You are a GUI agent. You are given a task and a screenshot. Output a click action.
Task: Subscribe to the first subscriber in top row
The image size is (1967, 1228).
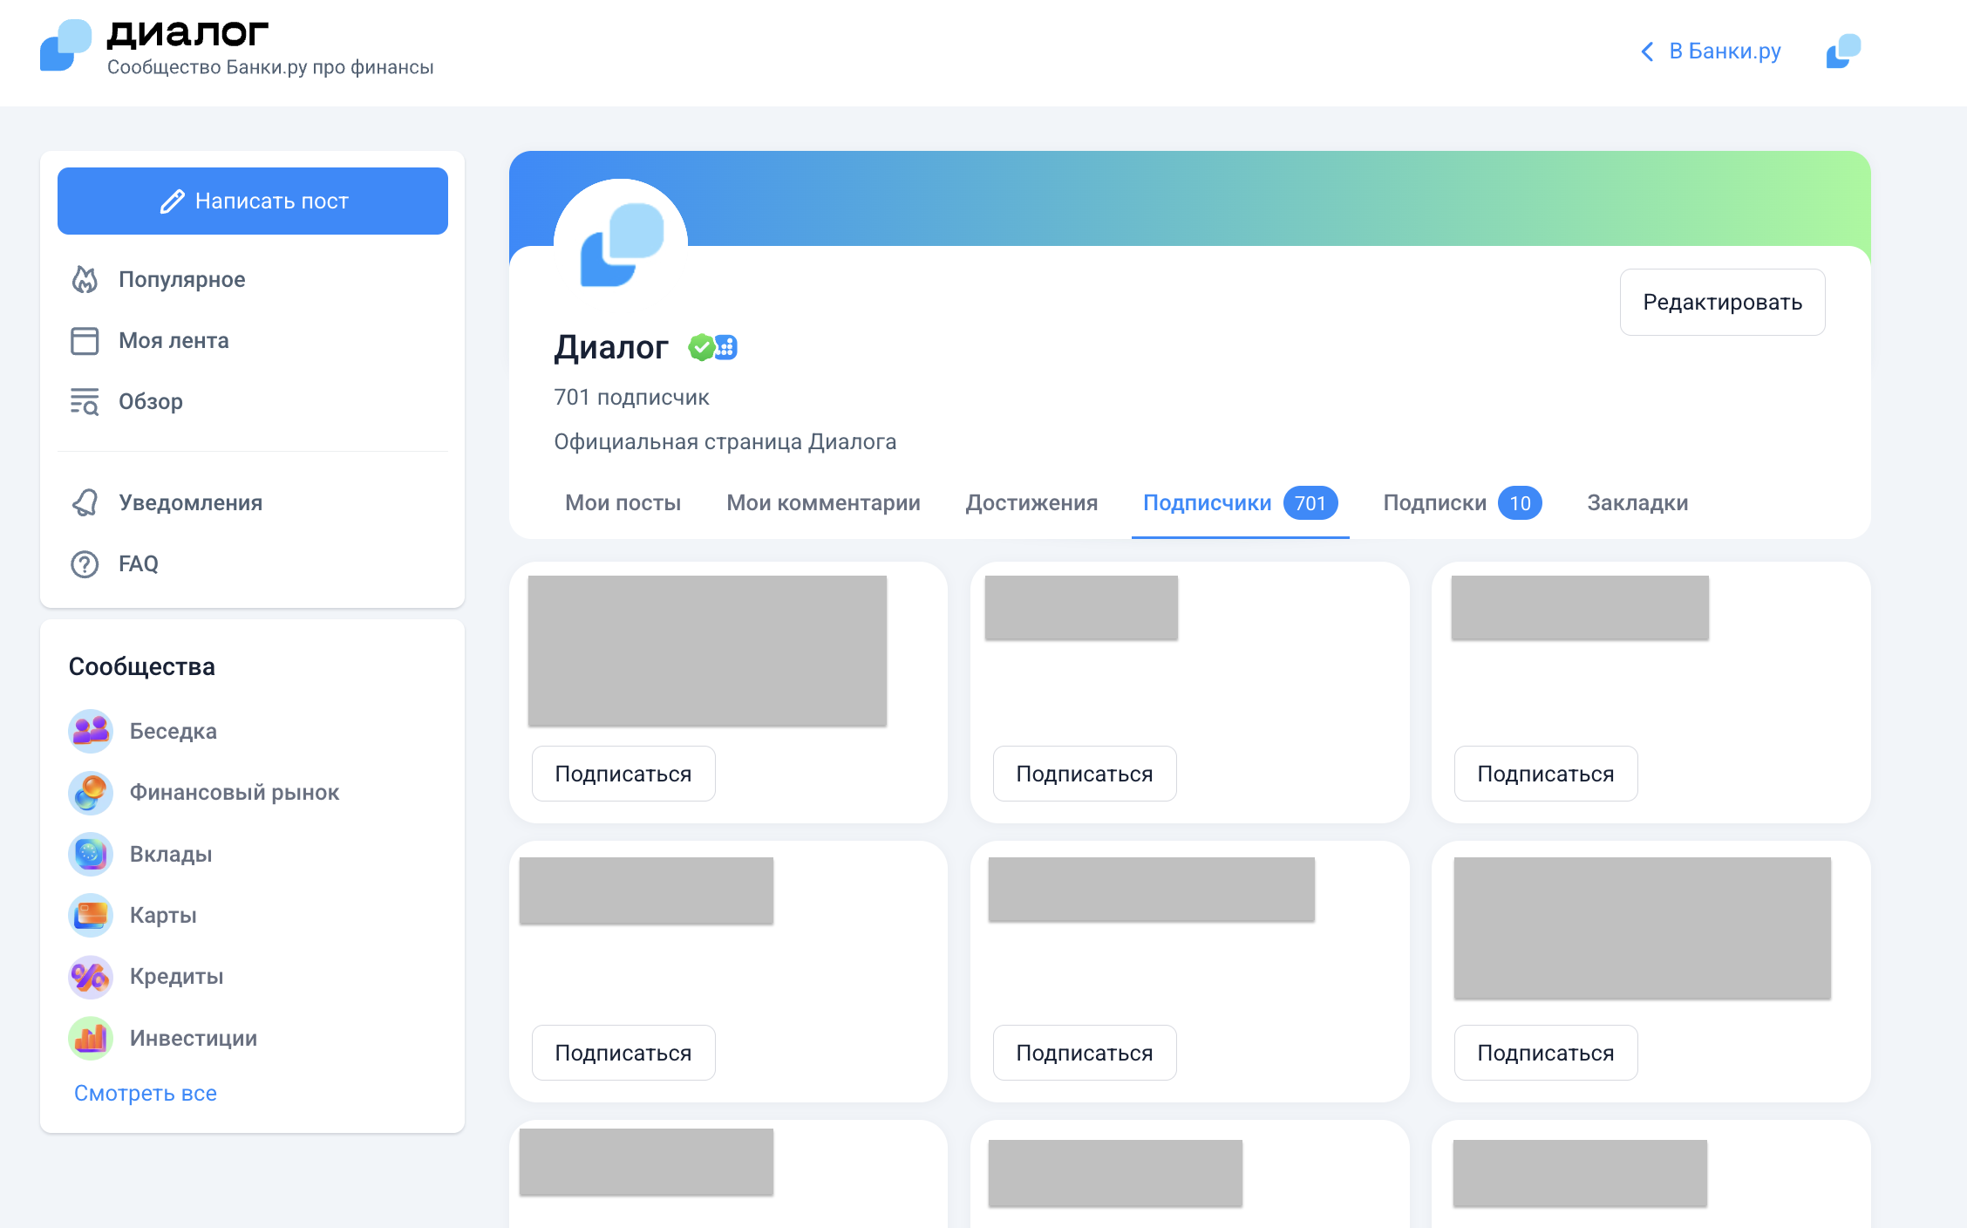pos(623,774)
